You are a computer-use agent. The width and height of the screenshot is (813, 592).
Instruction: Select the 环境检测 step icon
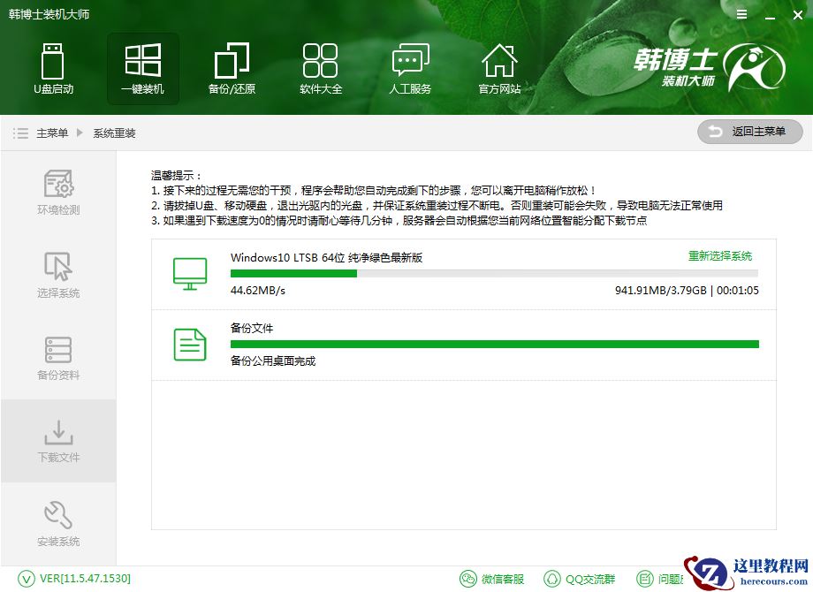[x=58, y=183]
